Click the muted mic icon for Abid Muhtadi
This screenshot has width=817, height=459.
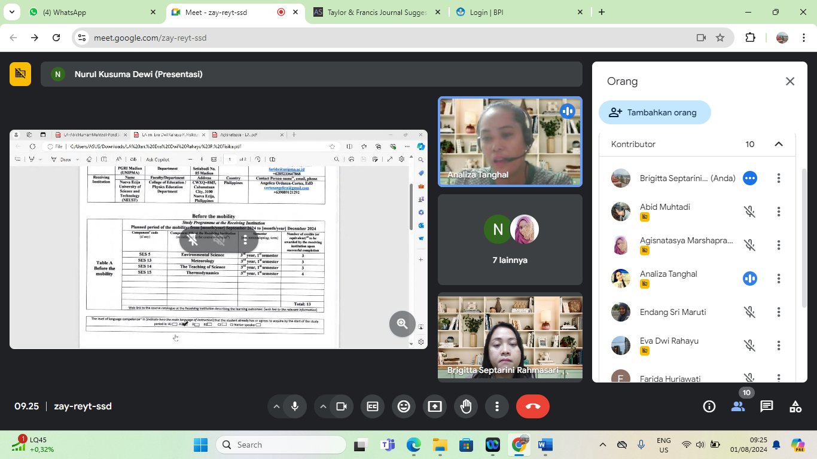(750, 212)
